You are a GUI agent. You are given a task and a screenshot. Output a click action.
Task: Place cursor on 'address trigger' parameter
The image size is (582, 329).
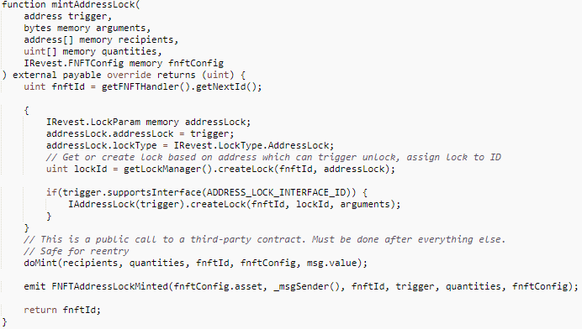(x=67, y=16)
